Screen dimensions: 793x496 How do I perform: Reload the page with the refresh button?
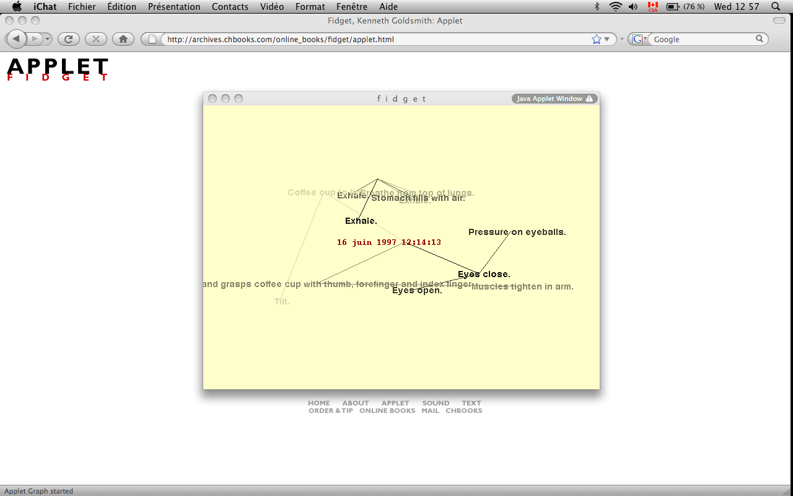click(x=69, y=39)
